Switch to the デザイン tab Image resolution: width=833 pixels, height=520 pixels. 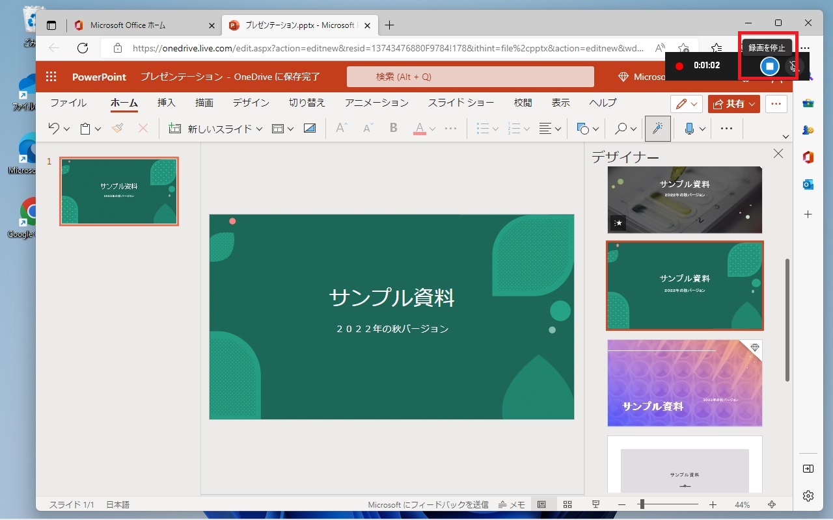[x=251, y=103]
